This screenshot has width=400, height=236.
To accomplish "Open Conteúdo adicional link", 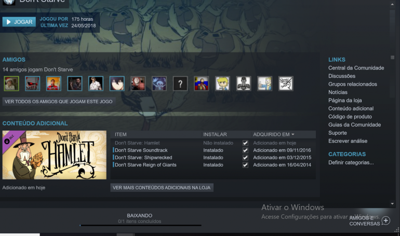I will click(351, 109).
